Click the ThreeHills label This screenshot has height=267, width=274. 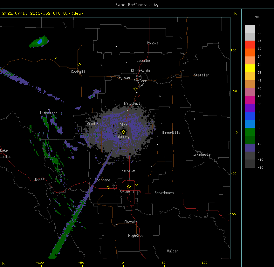coord(171,133)
